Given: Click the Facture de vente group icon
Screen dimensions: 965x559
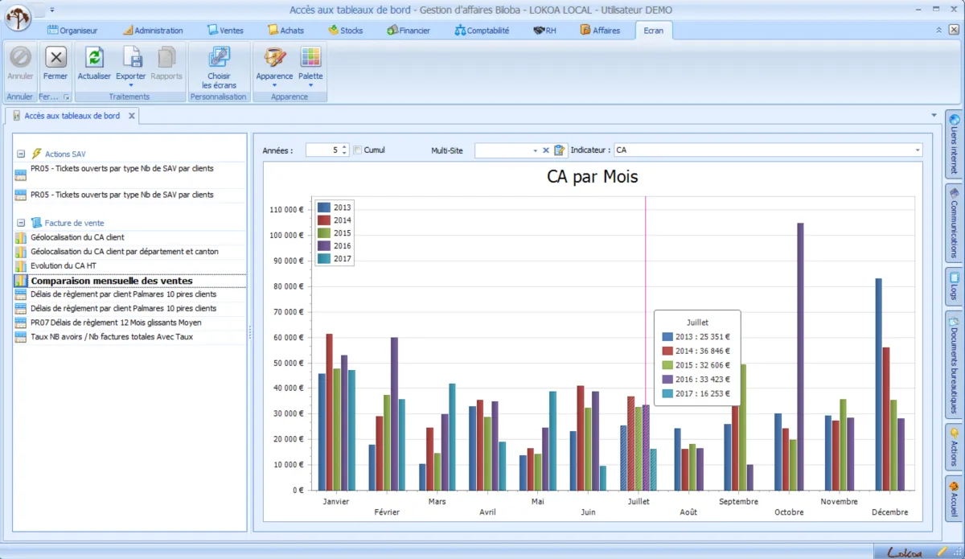Looking at the screenshot, I should 36,223.
